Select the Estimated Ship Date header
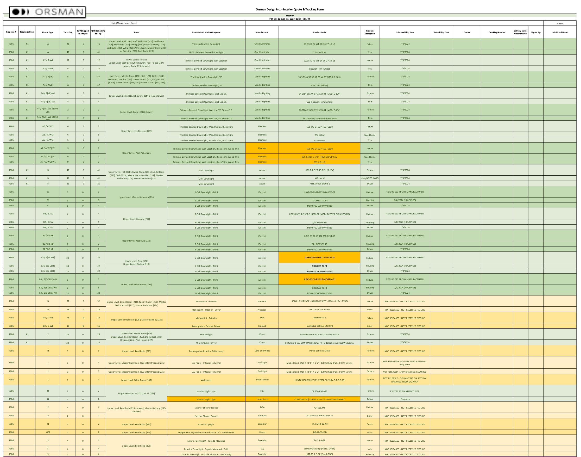 404,32
